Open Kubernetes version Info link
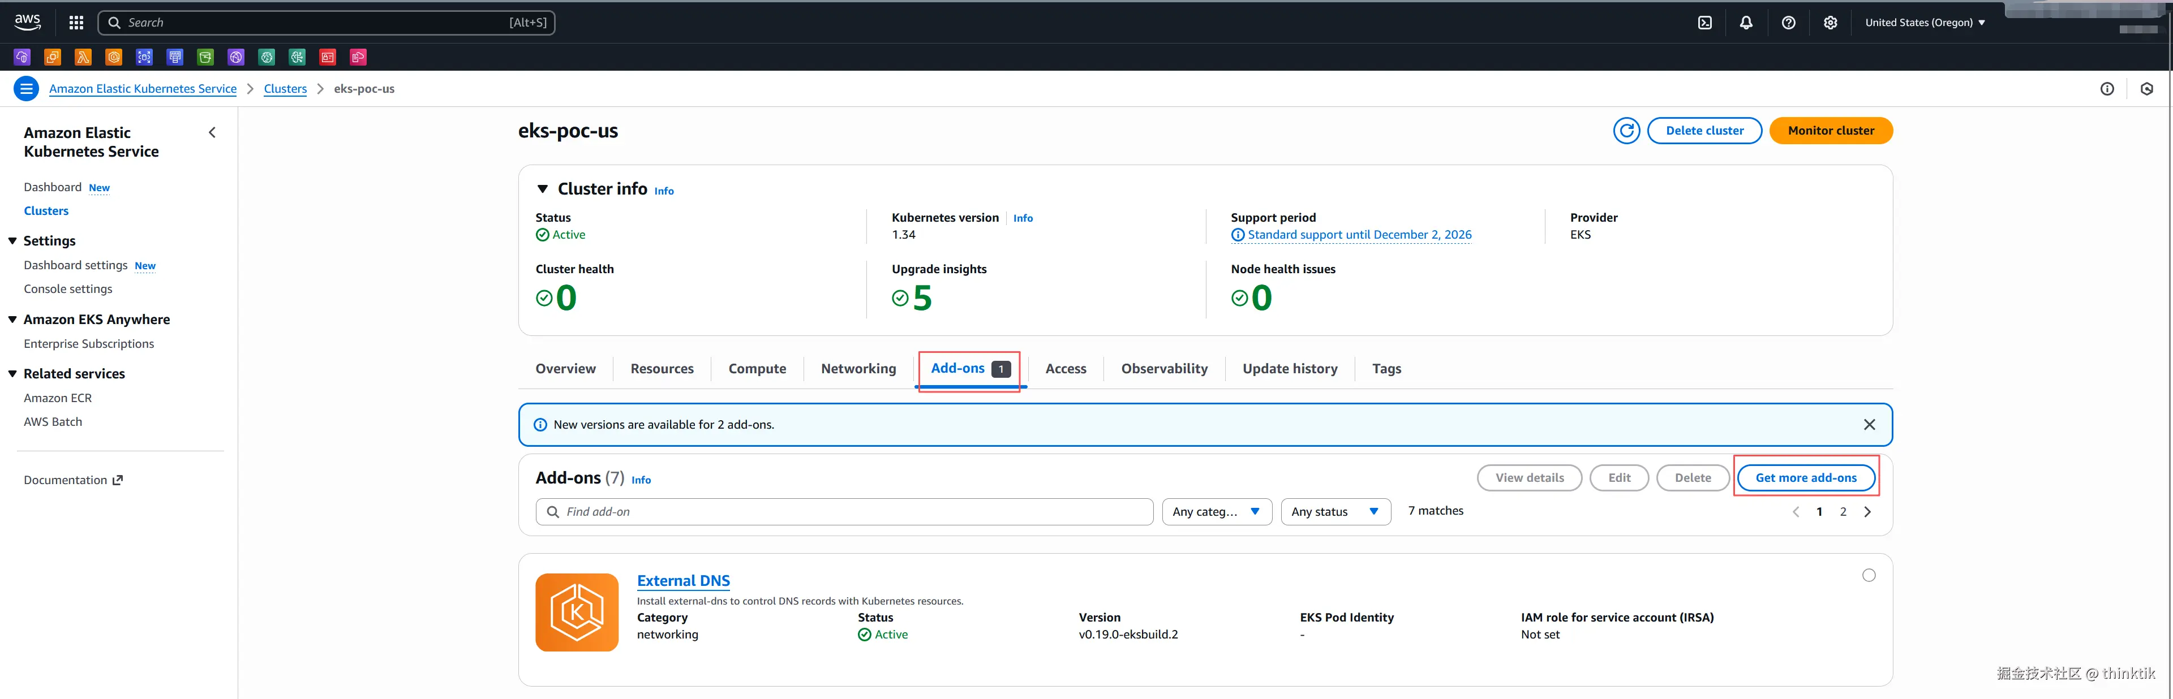The width and height of the screenshot is (2173, 699). 1023,218
